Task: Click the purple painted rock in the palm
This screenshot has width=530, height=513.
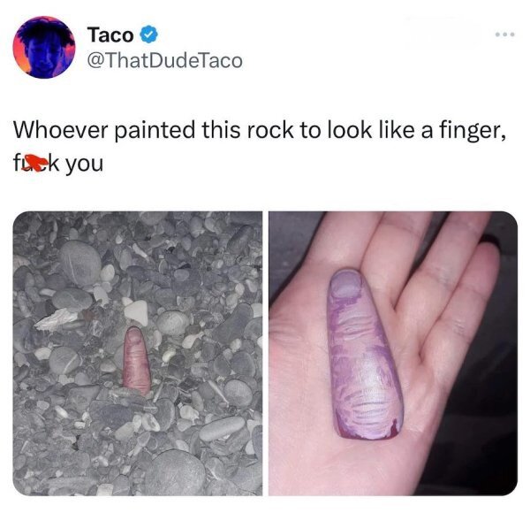Action: tap(364, 354)
